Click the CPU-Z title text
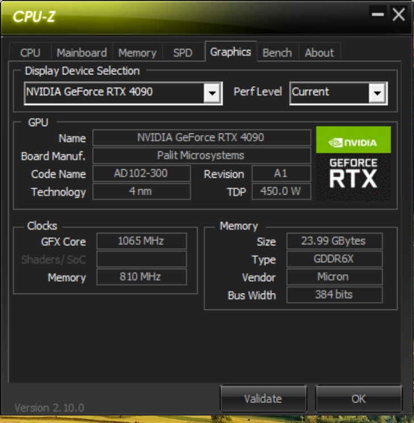Image resolution: width=414 pixels, height=423 pixels. point(34,16)
